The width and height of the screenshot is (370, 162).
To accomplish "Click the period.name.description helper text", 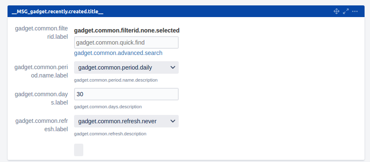I will pos(116,80).
